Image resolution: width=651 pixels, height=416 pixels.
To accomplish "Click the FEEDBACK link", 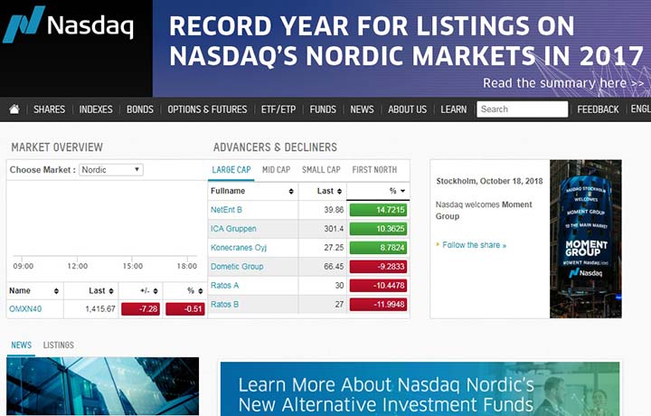I will [x=598, y=109].
